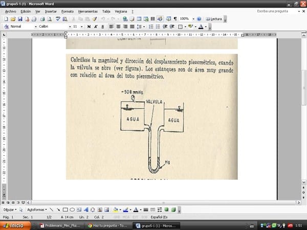
Task: Open the Word help icon beside zoom
Action: point(199,19)
